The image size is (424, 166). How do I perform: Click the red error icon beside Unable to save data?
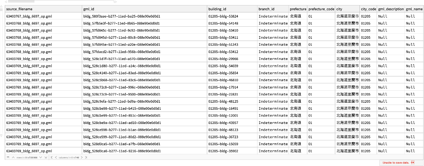(x=412, y=162)
